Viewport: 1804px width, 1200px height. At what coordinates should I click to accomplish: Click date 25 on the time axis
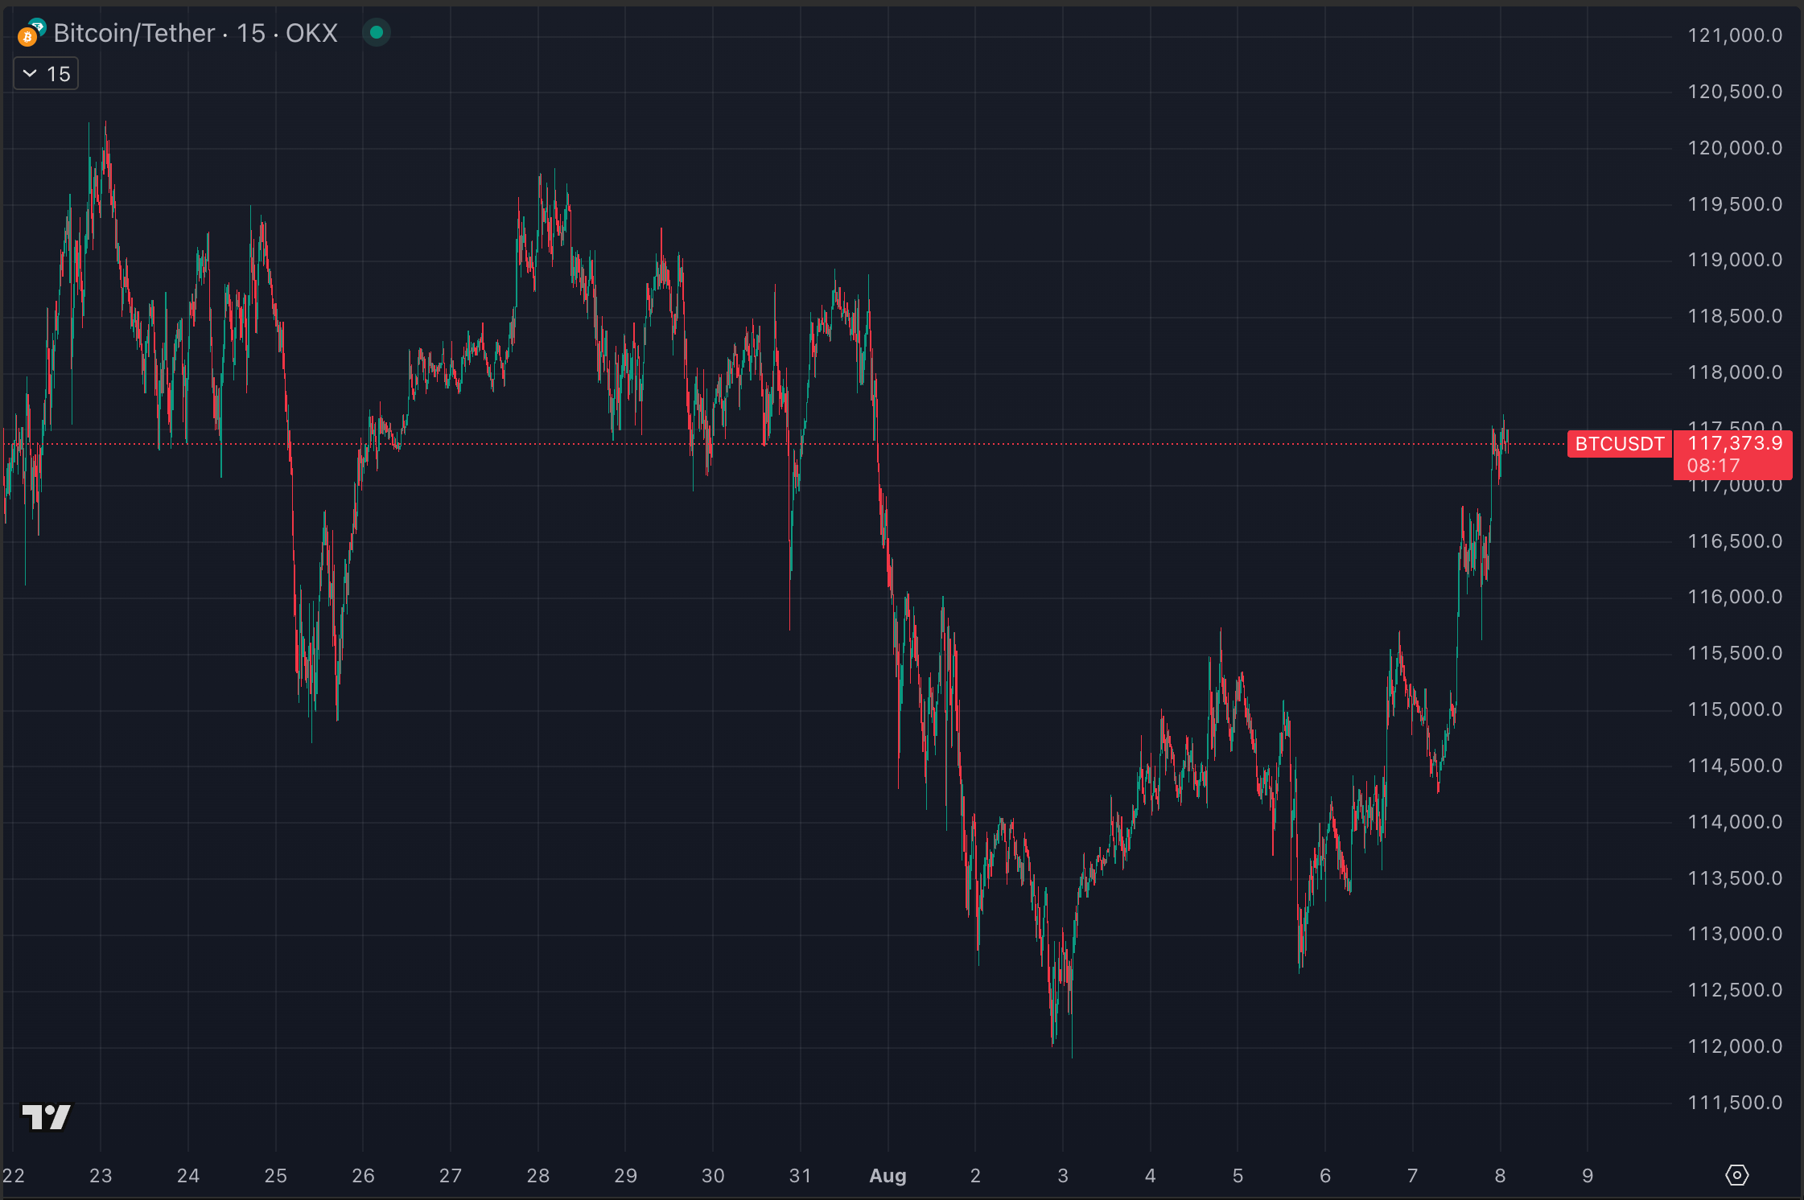pyautogui.click(x=275, y=1176)
